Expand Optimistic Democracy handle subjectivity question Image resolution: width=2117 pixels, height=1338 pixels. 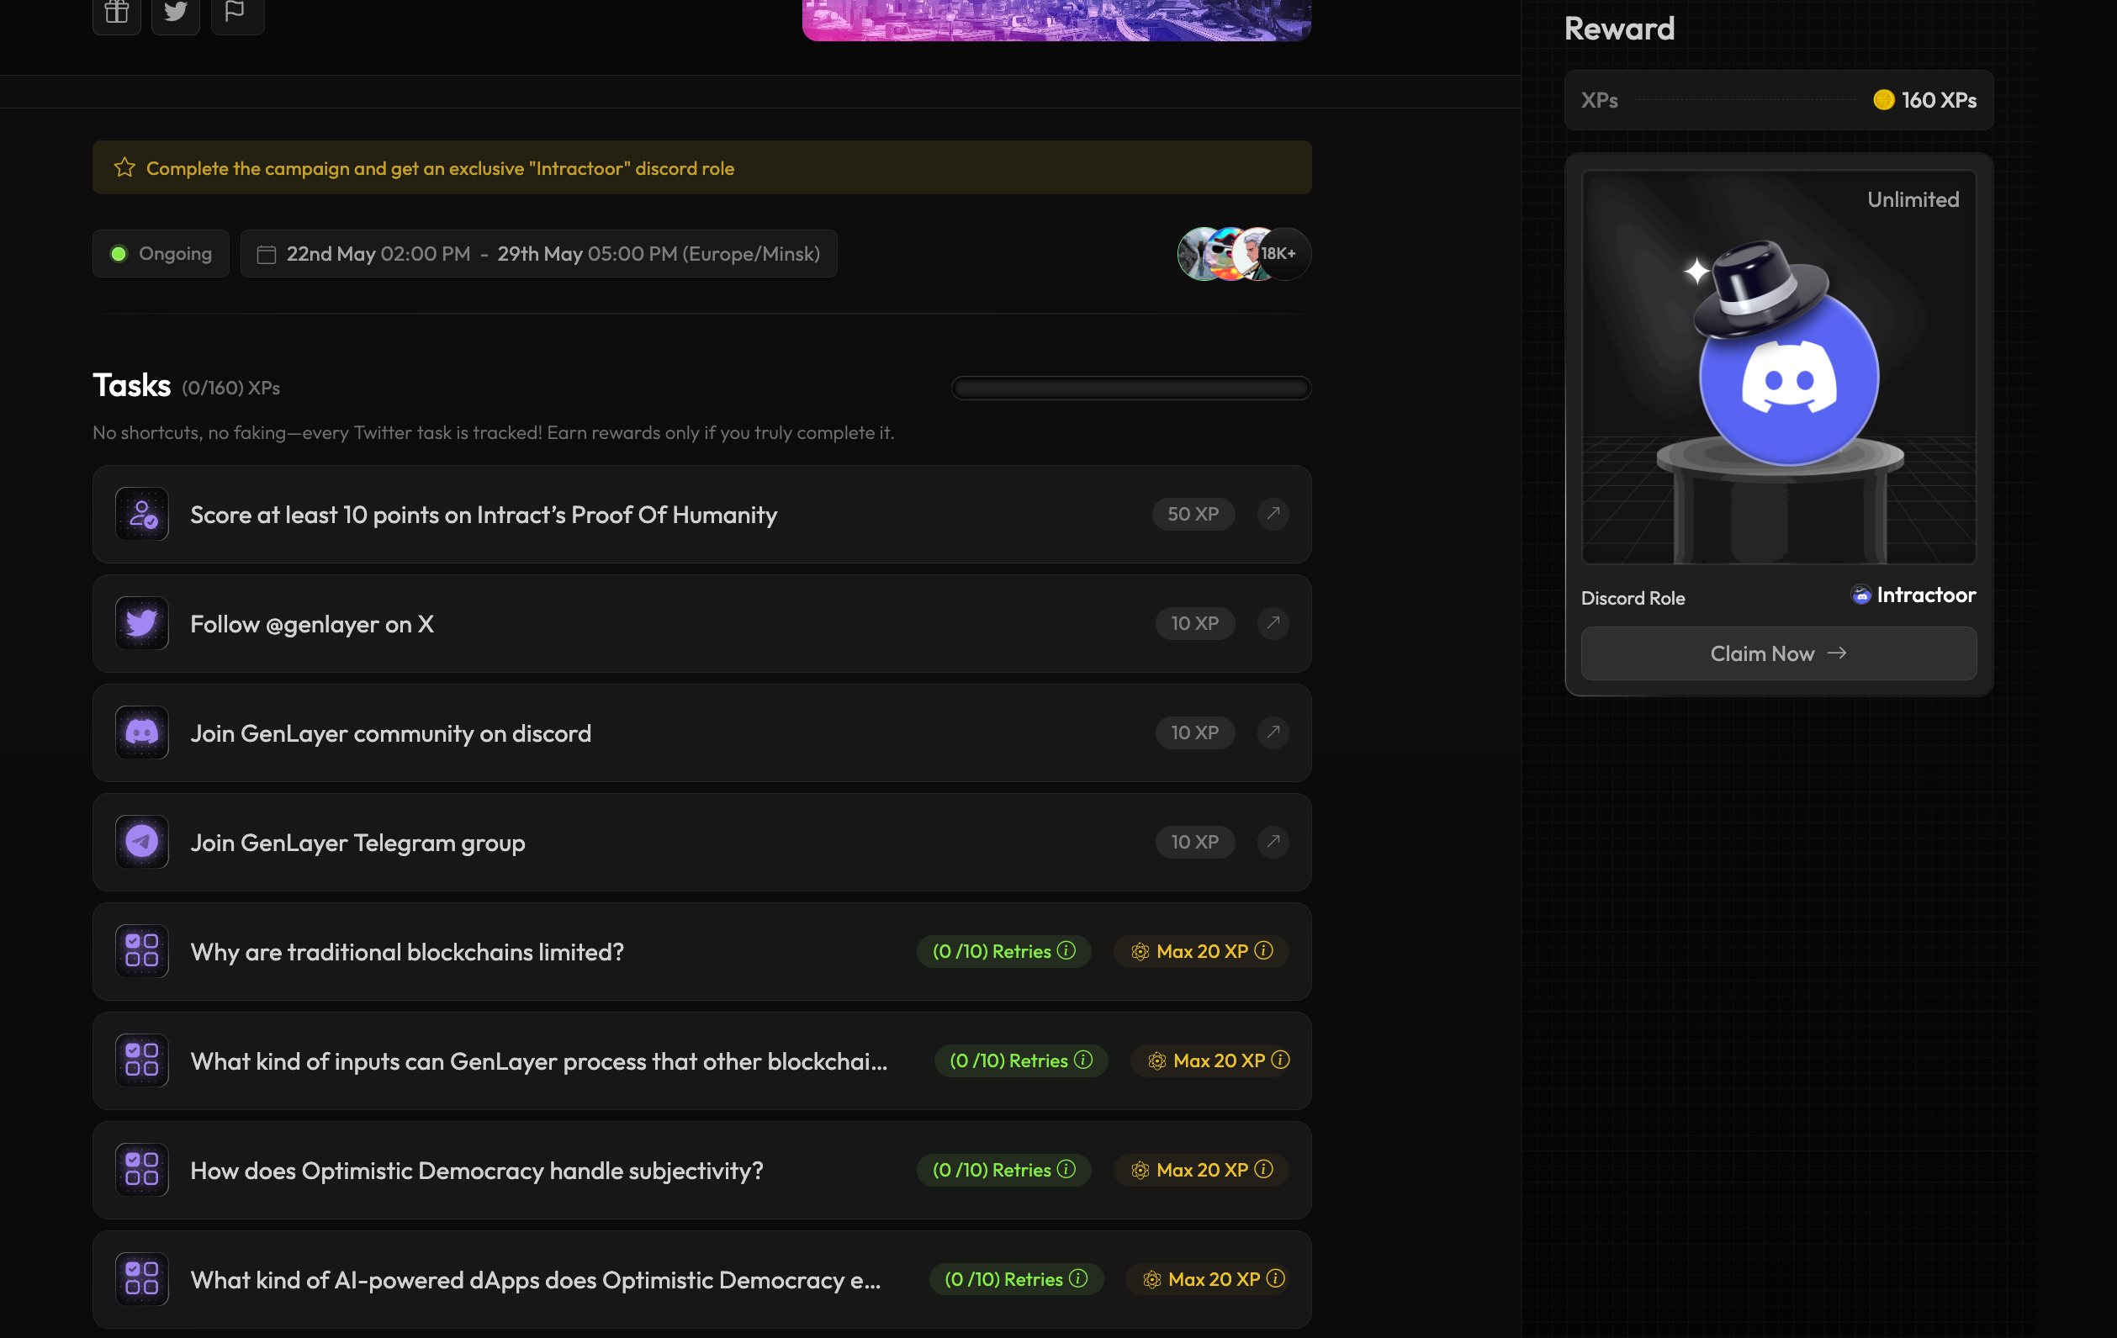coord(701,1169)
